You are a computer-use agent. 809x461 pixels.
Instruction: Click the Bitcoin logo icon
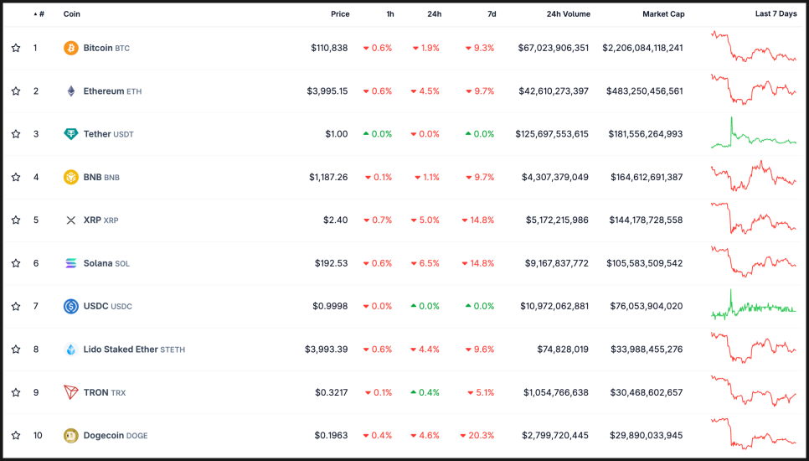pos(71,48)
